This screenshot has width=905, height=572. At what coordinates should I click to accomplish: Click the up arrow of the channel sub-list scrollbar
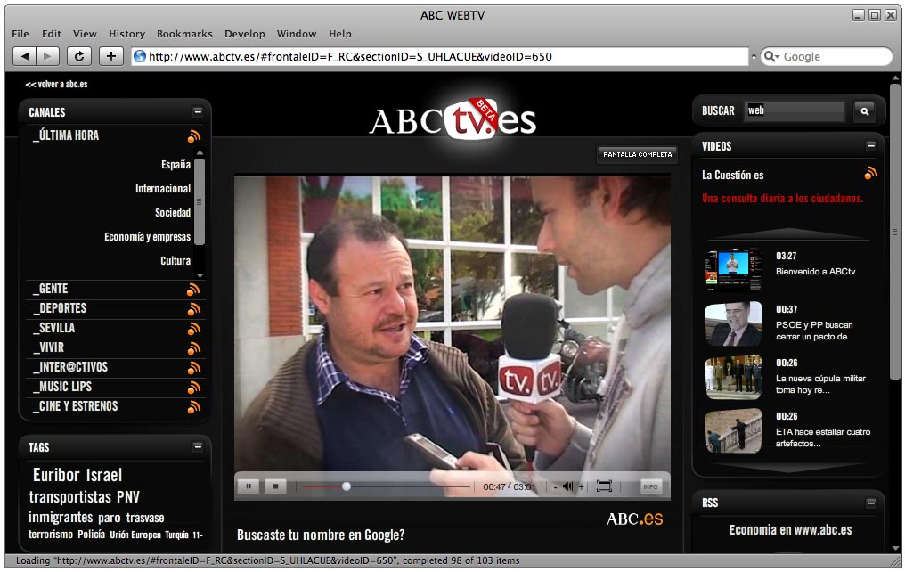point(200,153)
